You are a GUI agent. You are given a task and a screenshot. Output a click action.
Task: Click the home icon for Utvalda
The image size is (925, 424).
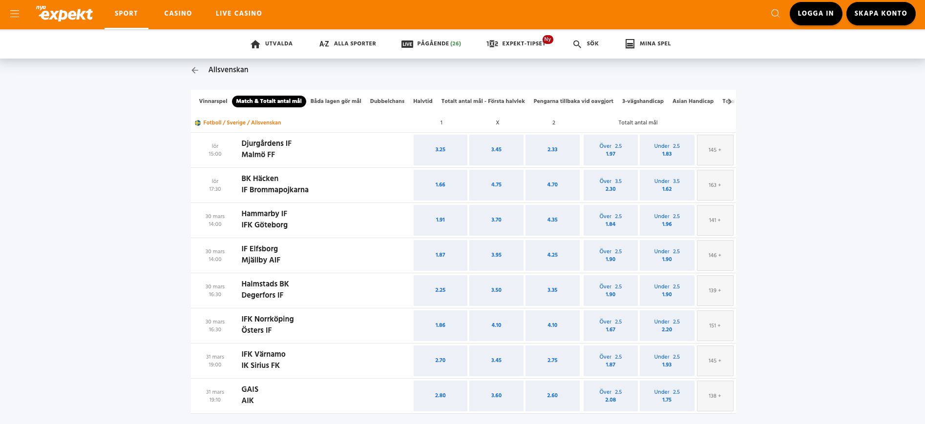coord(255,44)
